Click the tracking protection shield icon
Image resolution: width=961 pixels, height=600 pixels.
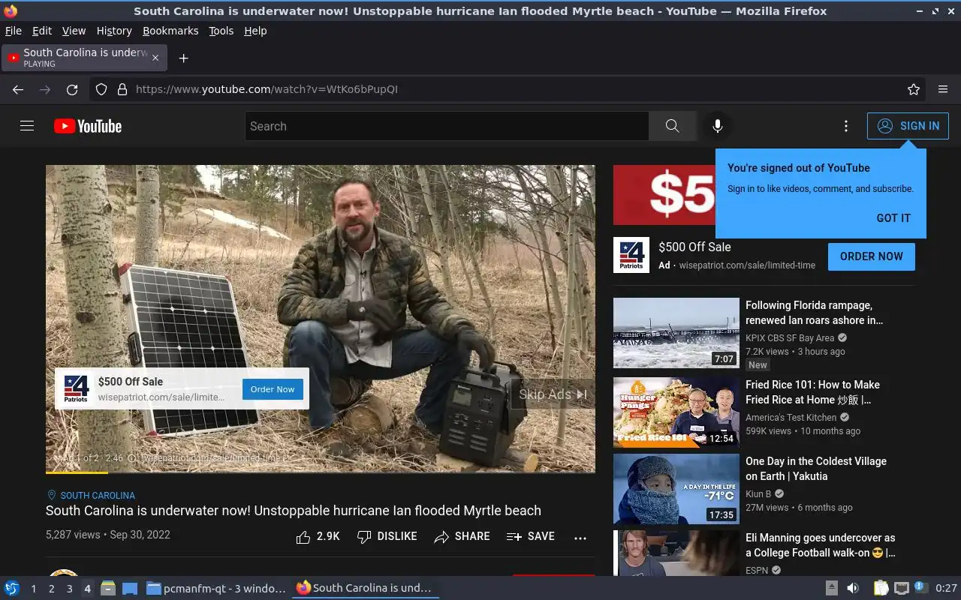101,89
